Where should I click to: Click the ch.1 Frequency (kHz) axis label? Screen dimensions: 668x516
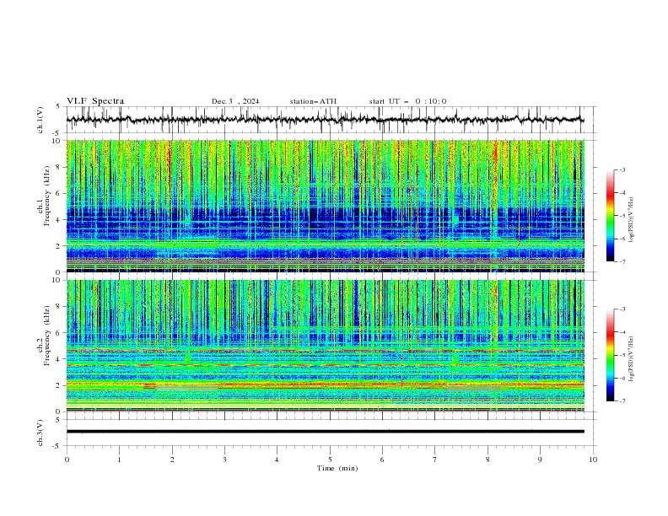44,196
